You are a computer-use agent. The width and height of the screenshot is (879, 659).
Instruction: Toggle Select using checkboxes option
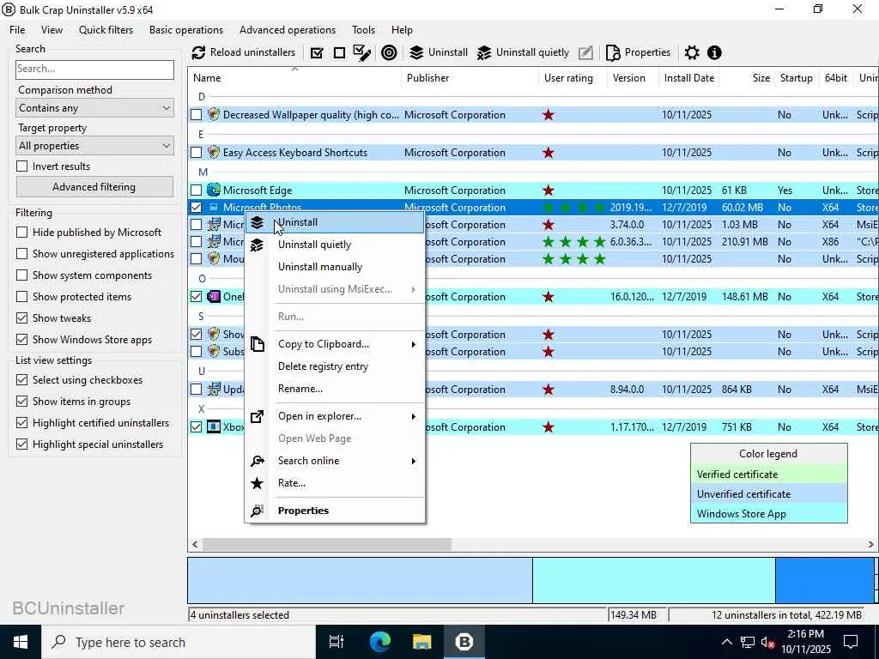tap(21, 380)
